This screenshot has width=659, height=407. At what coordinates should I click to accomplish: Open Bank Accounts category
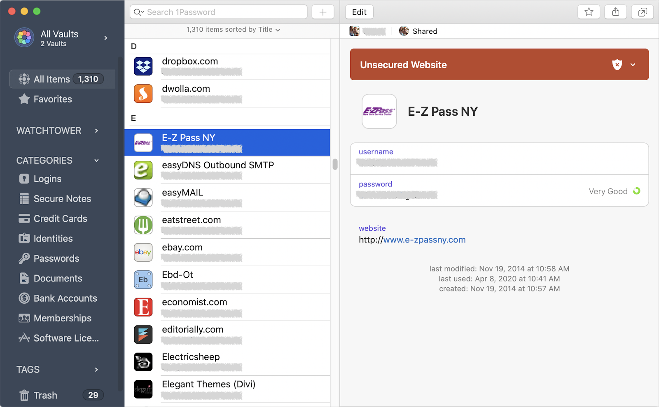(58, 298)
